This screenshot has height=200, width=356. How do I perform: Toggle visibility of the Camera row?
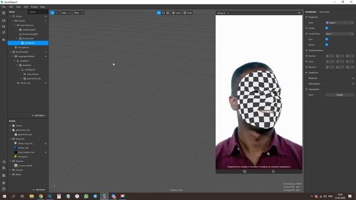46,21
